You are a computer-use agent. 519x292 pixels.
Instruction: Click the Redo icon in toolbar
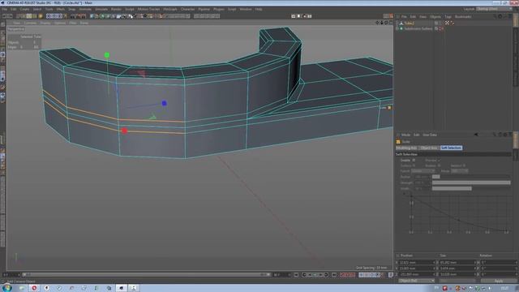(10, 16)
